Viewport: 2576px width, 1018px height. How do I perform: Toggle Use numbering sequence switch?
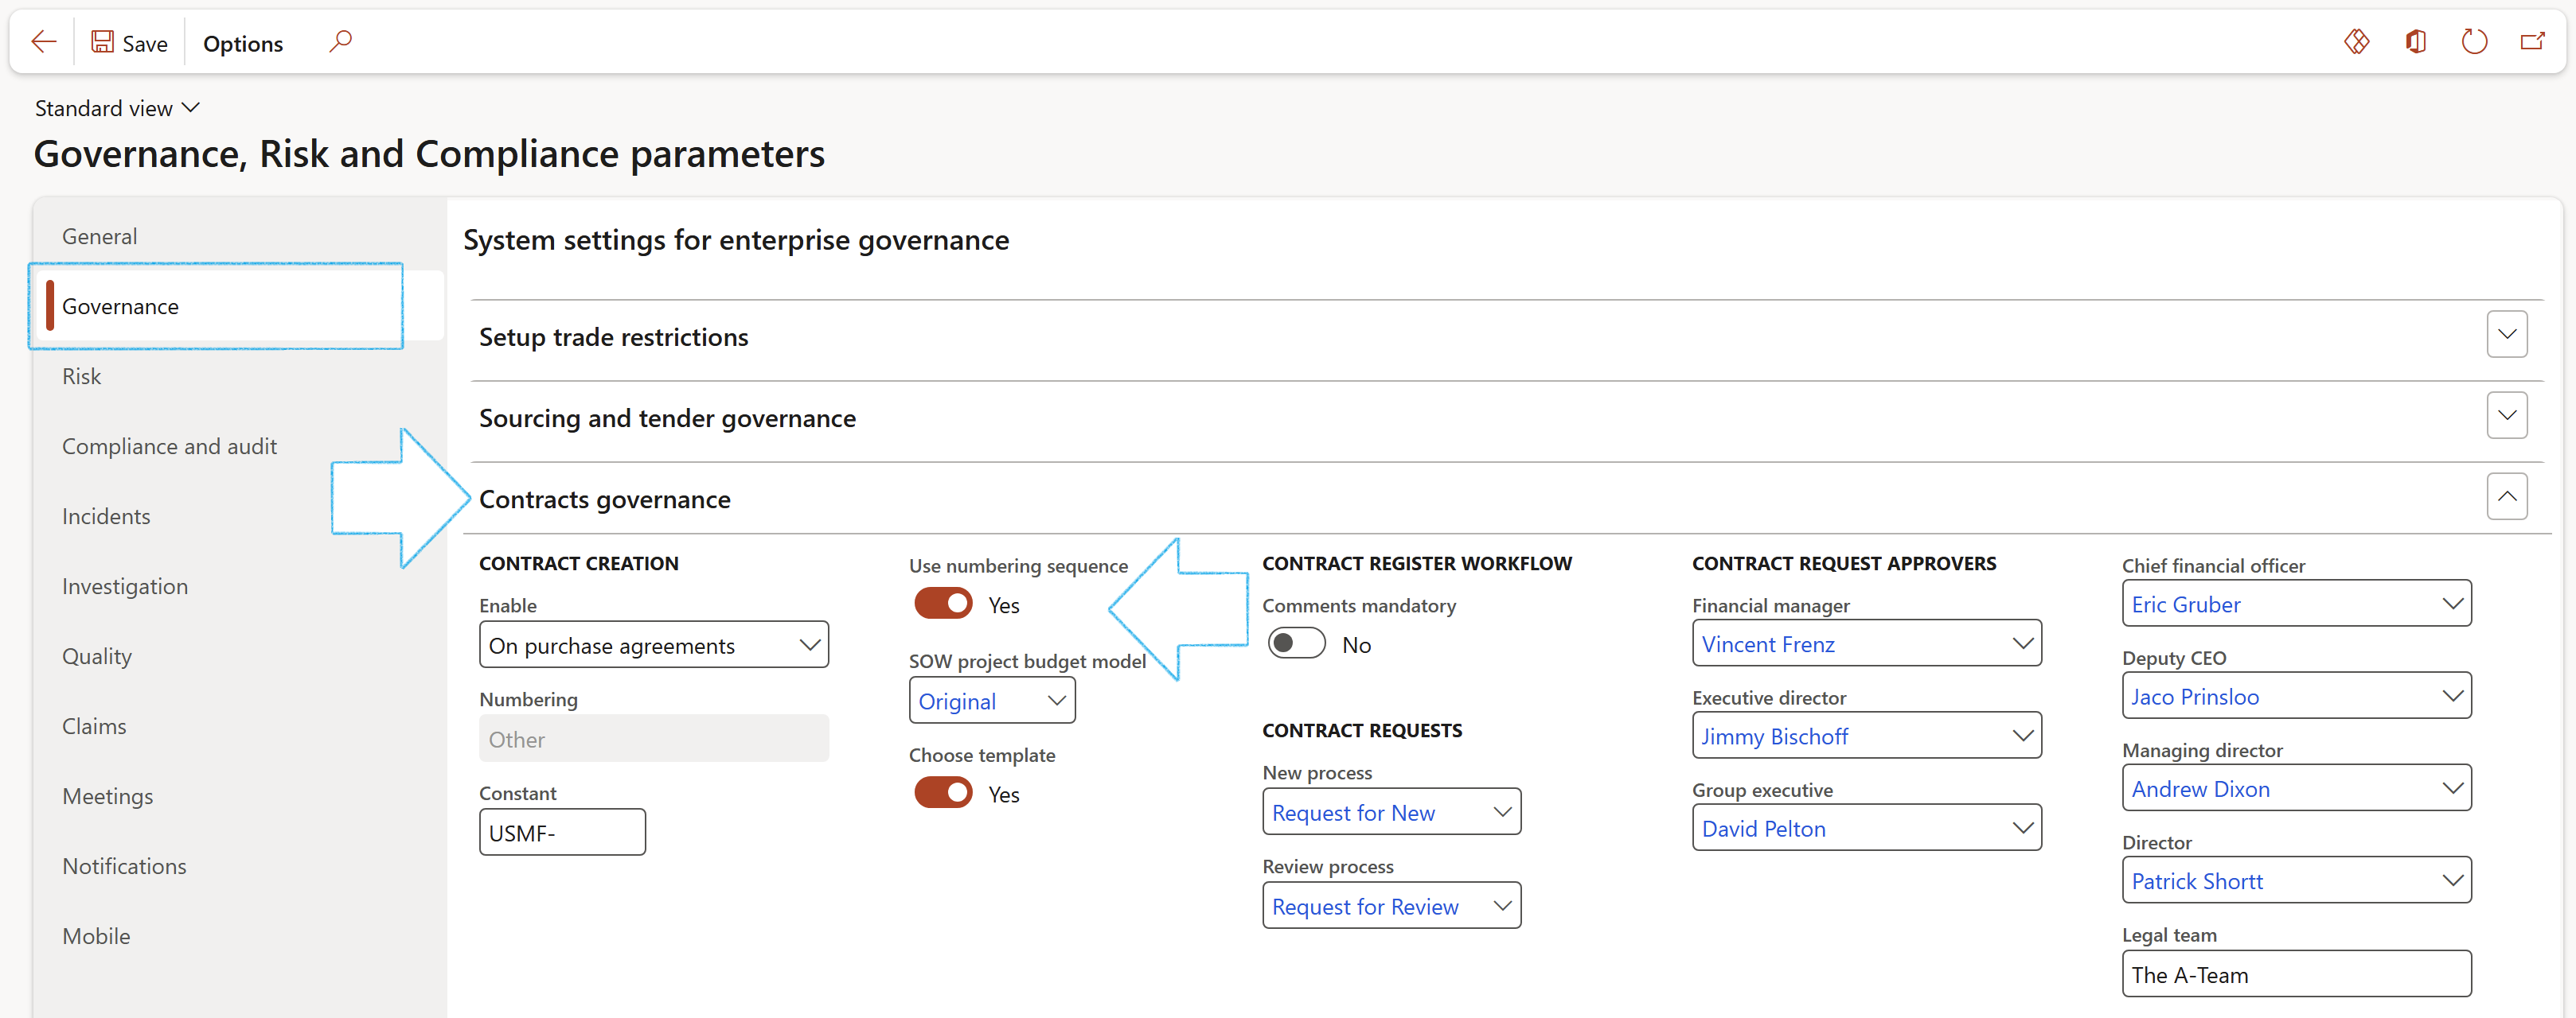[x=943, y=604]
